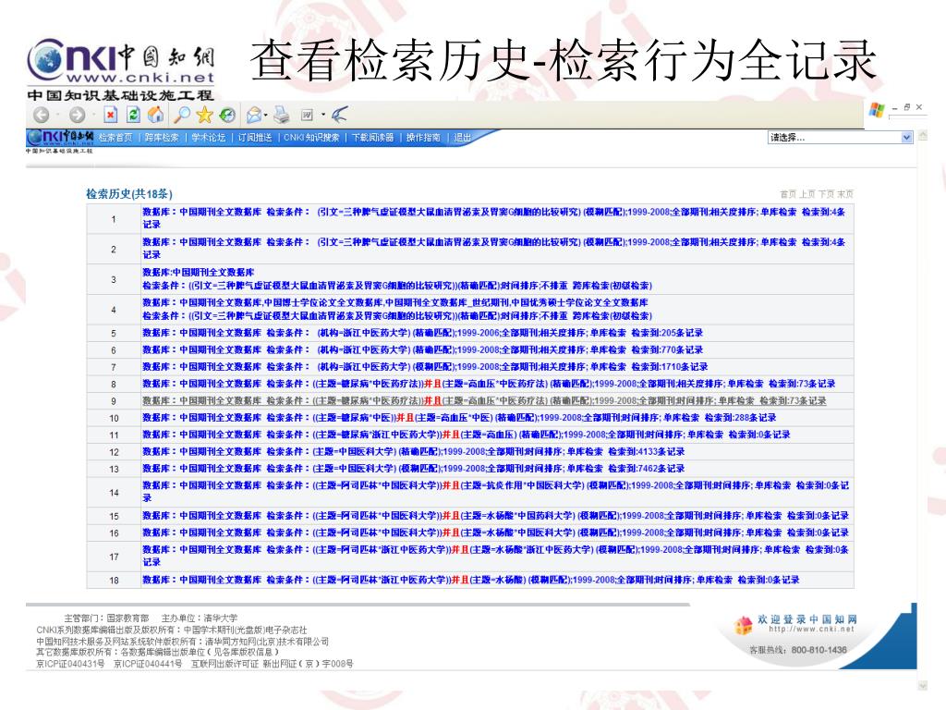This screenshot has width=946, height=710.
Task: Open 订阅推送 in the navigation bar
Action: pyautogui.click(x=255, y=138)
